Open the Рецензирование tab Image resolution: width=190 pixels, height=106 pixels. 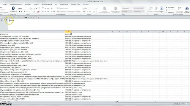[x=47, y=5]
